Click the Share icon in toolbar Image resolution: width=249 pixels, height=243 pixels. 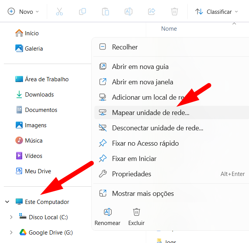152,11
